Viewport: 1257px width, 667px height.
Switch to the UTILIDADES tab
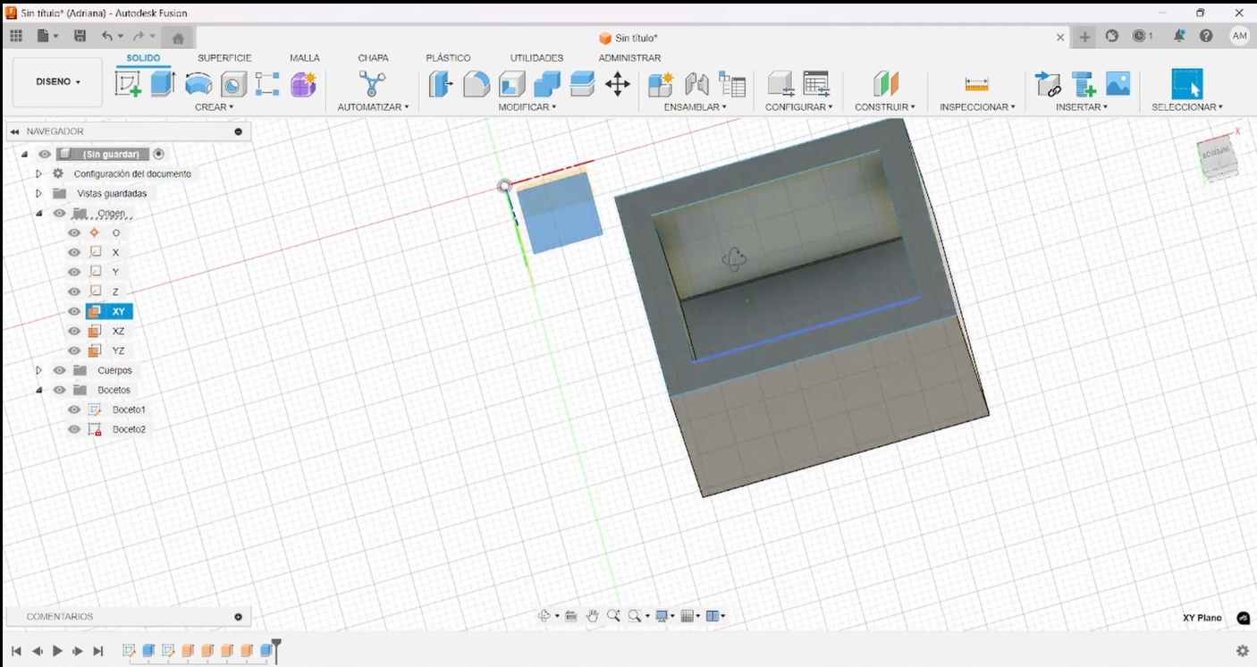coord(536,58)
